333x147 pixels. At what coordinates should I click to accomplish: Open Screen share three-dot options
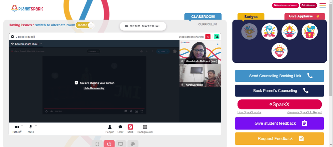41,44
